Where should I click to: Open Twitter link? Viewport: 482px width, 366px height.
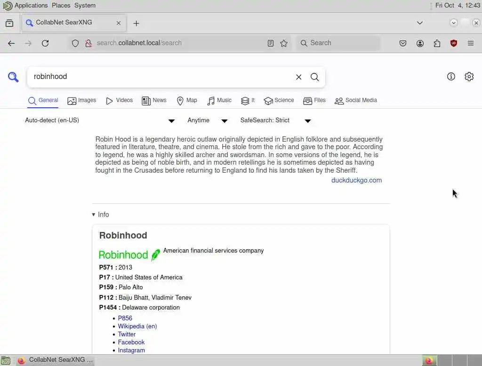[x=127, y=334]
